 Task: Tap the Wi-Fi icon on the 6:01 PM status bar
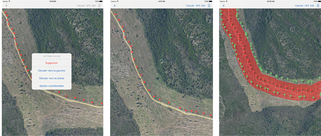118,1
